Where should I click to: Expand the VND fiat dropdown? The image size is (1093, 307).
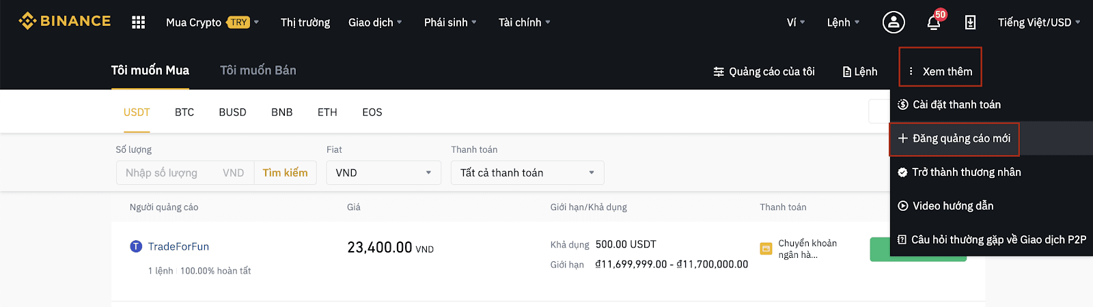(384, 173)
